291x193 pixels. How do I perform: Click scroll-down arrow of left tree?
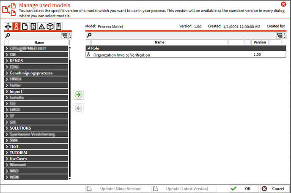coord(70,179)
